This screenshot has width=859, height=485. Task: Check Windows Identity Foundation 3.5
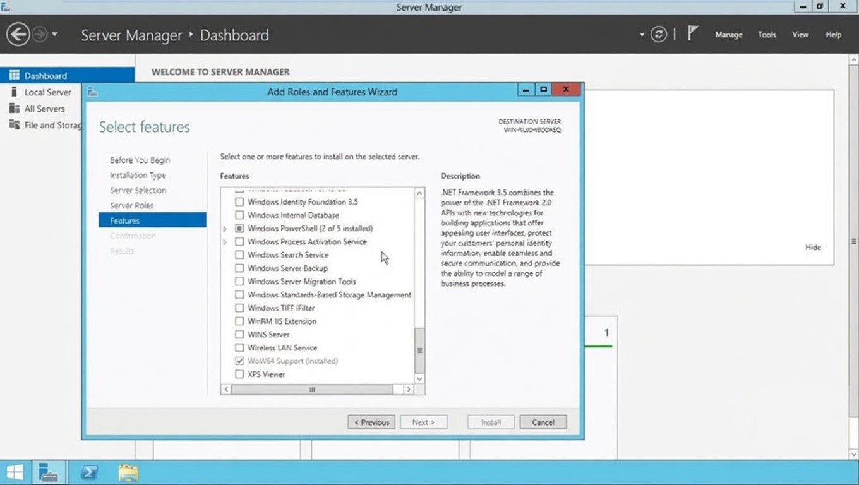[239, 202]
